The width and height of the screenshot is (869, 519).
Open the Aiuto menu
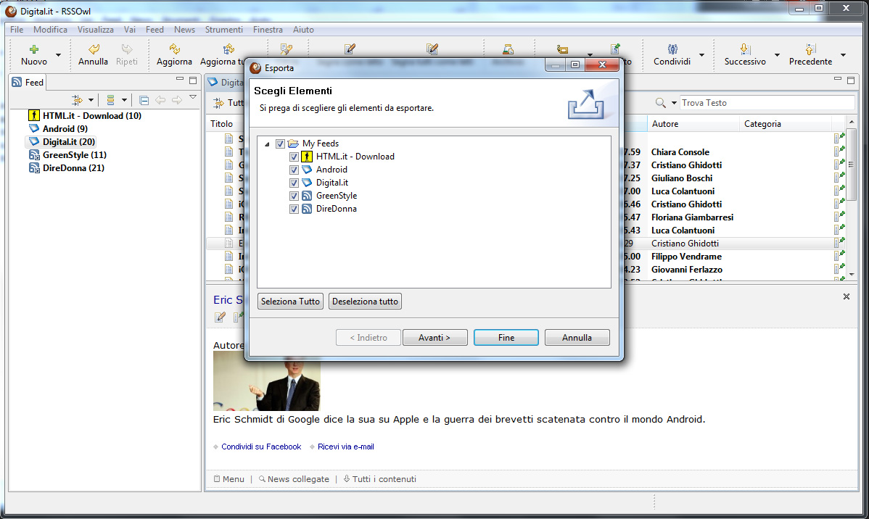click(x=303, y=30)
